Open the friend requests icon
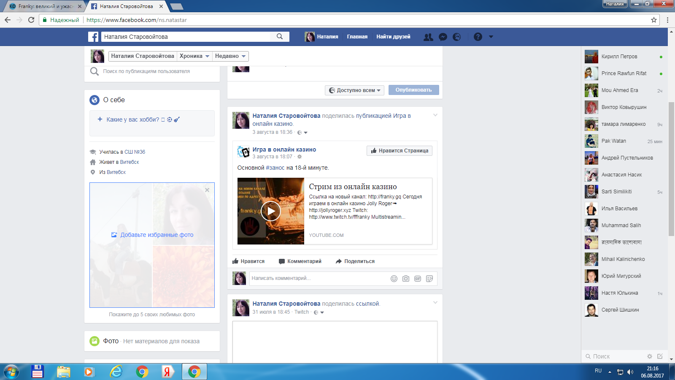 [428, 37]
